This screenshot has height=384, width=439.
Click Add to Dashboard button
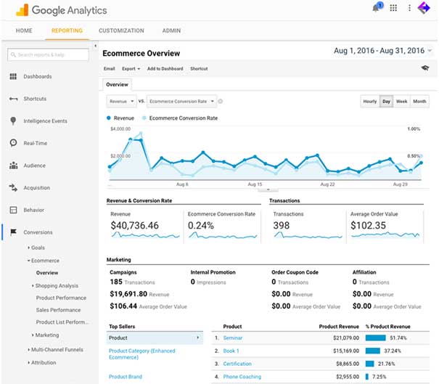click(x=165, y=68)
